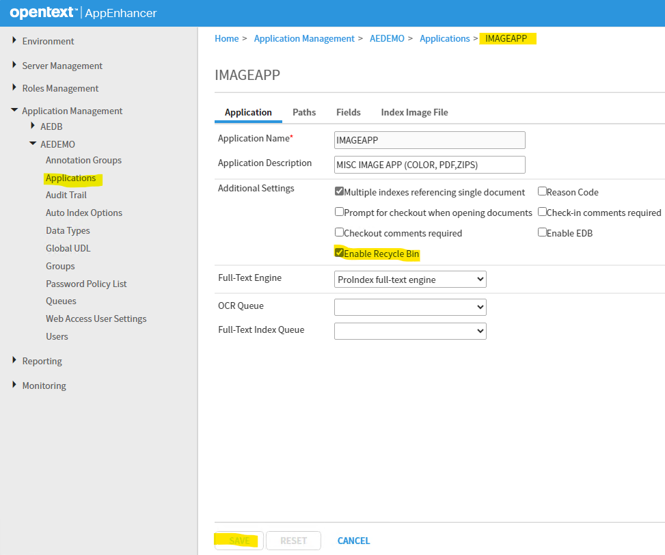
Task: Uncheck Multiple indexes referencing single document
Action: [339, 191]
